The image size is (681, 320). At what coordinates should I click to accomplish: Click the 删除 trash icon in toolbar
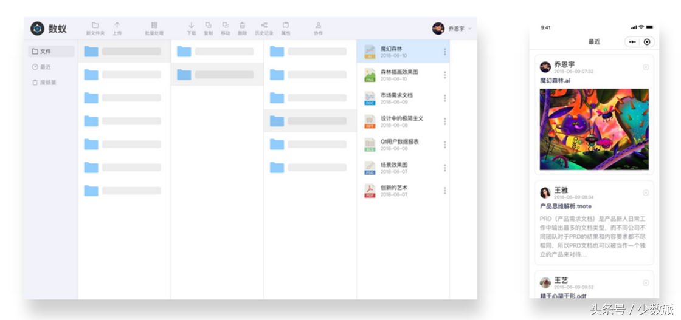point(243,25)
